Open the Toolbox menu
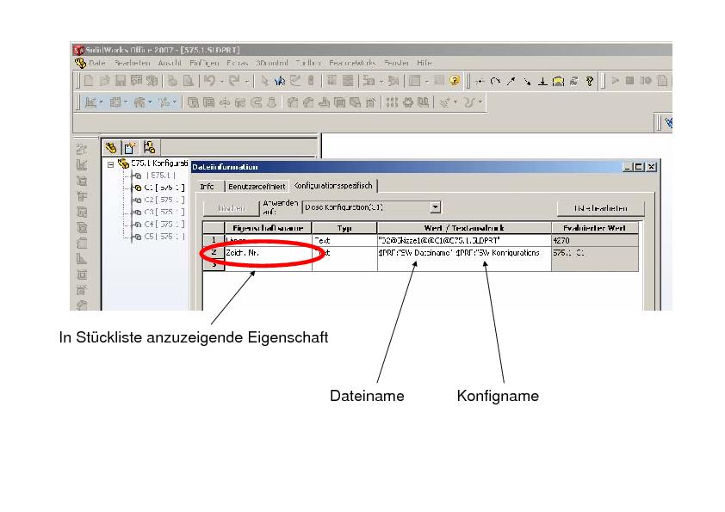 point(308,63)
